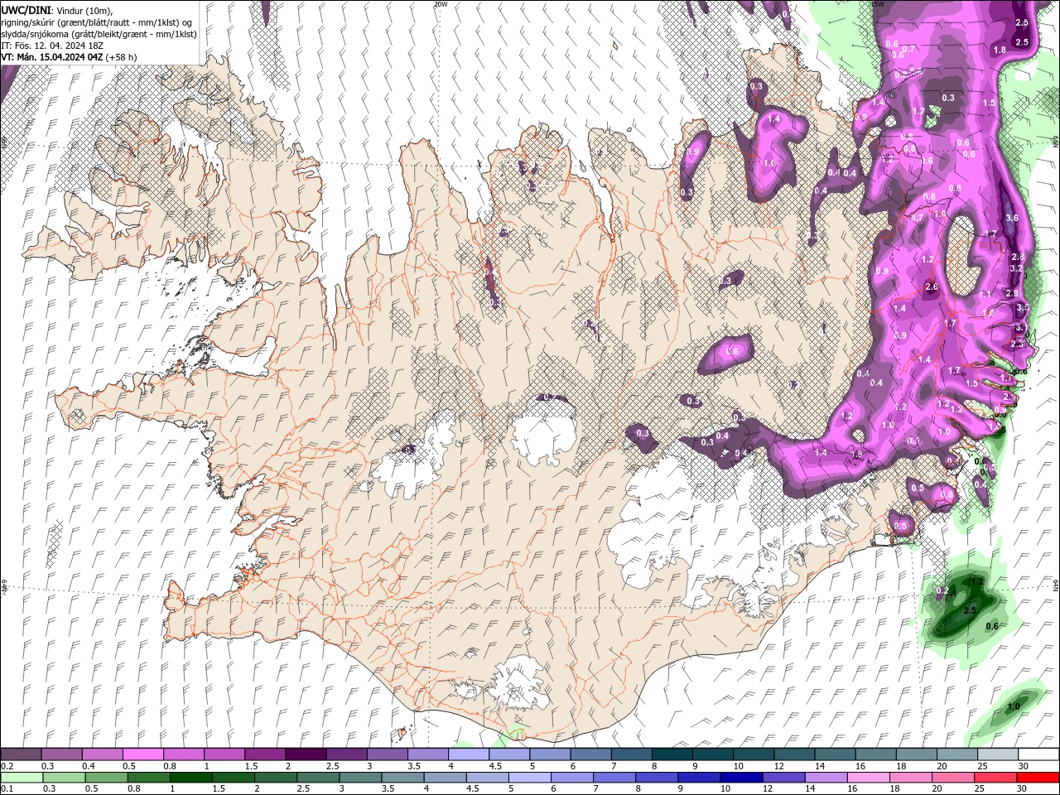Pick the bottom-row violet swatch labeled 14
The width and height of the screenshot is (1060, 795).
[x=826, y=778]
